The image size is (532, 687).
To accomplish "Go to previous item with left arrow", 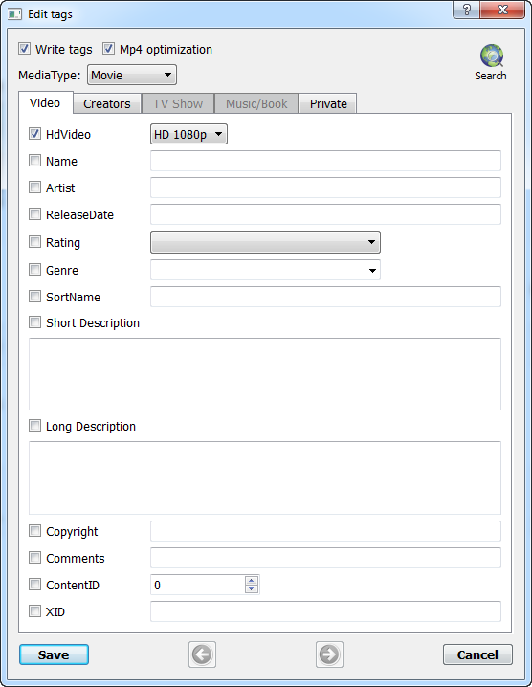I will 202,654.
